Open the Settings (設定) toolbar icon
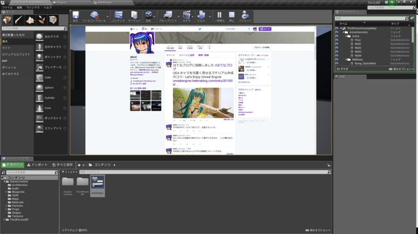This screenshot has height=234, width=418. pyautogui.click(x=148, y=17)
